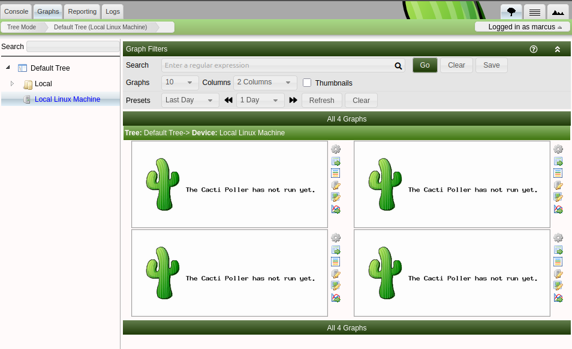Viewport: 572px width, 349px height.
Task: Open real-time view for bottom-left graph
Action: click(x=336, y=298)
